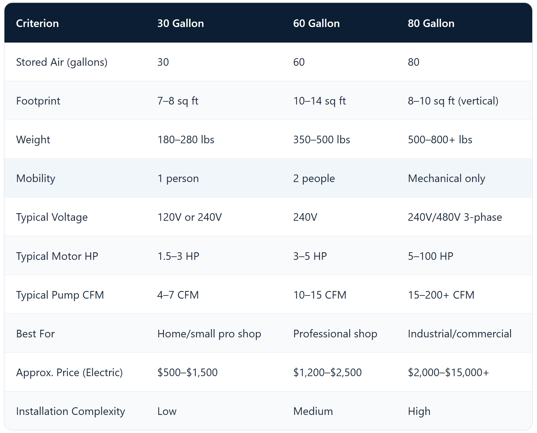
Task: Select the 'Footprint' row label
Action: 38,101
